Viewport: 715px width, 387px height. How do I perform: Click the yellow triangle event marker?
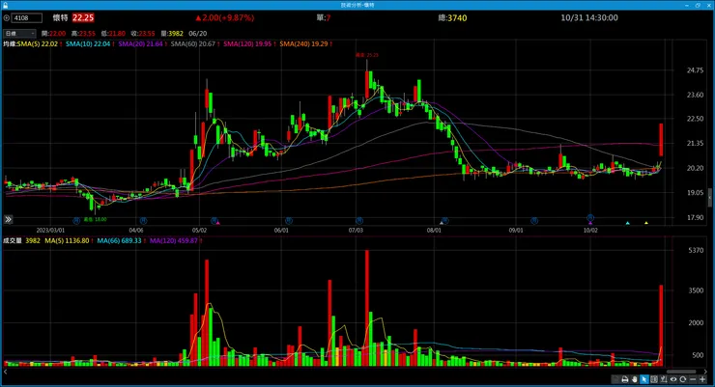pos(646,223)
